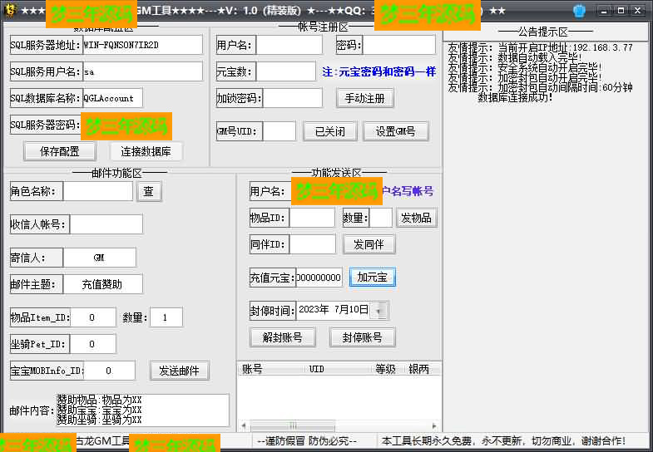Screen dimensions: 653x452
Task: Click the 数据自动载入完毕 notice line
Action: pos(516,57)
